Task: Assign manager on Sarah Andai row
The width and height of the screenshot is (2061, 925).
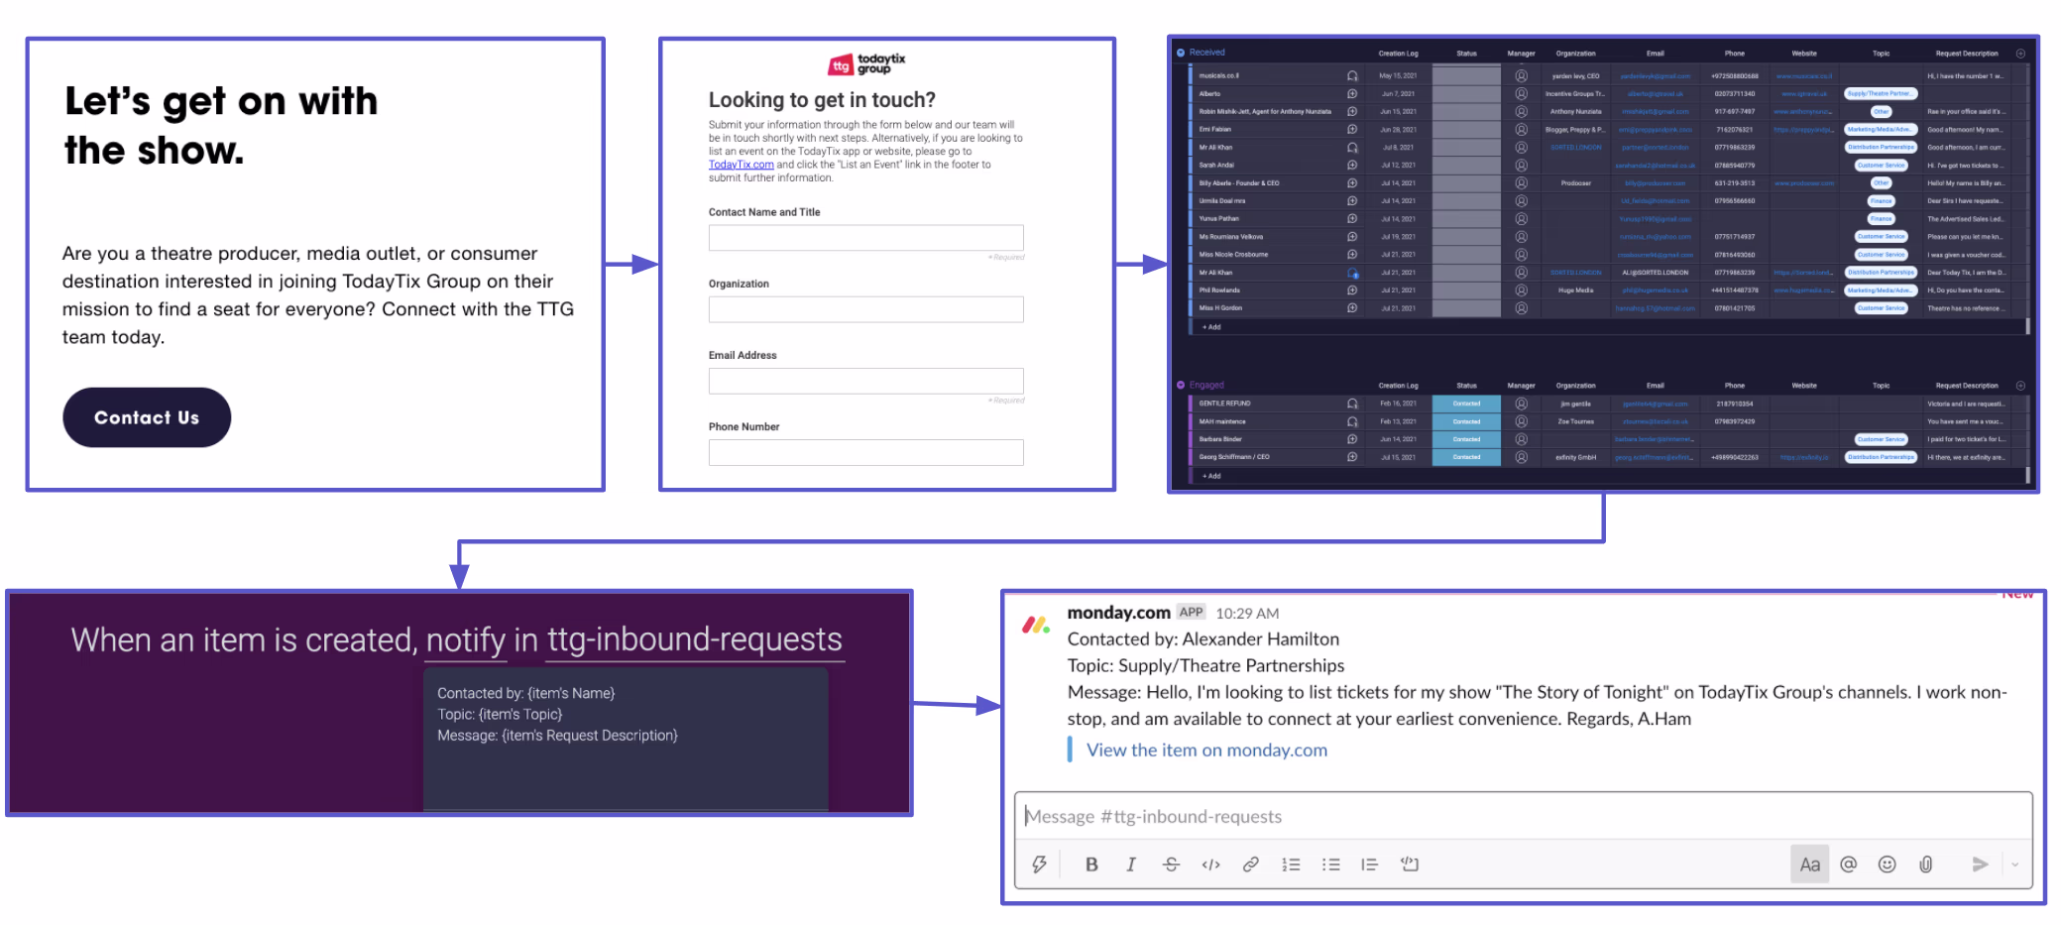Action: click(1521, 166)
